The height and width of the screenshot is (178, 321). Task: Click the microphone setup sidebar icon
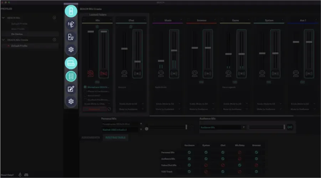click(x=71, y=24)
